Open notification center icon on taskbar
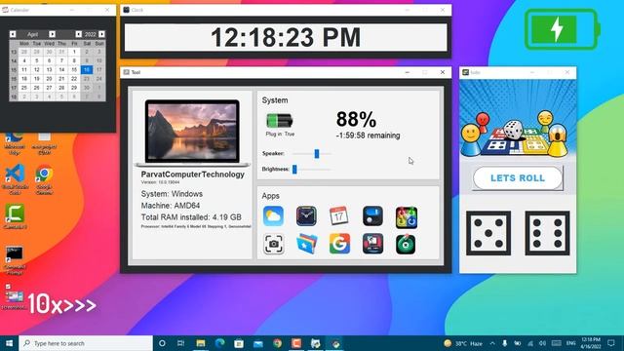Image resolution: width=624 pixels, height=351 pixels. coord(611,343)
